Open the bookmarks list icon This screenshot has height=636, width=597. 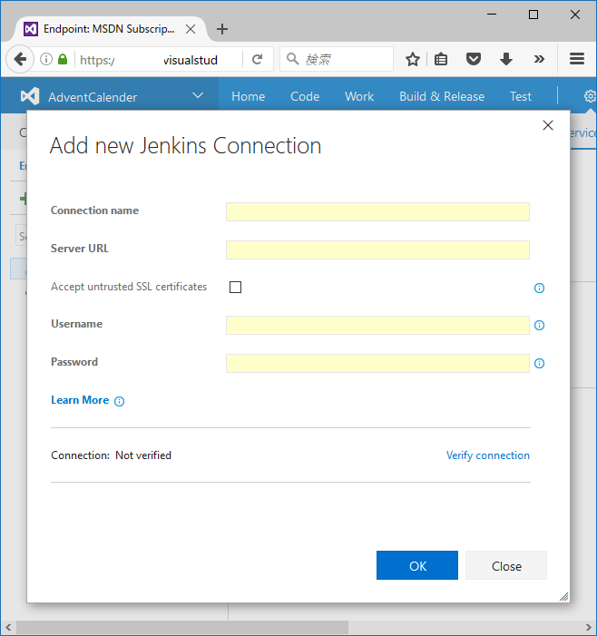[x=441, y=59]
